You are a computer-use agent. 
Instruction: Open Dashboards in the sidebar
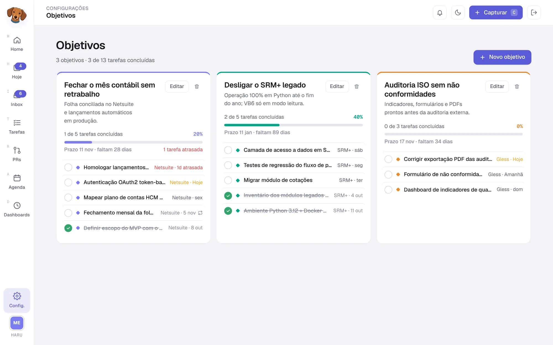17,210
